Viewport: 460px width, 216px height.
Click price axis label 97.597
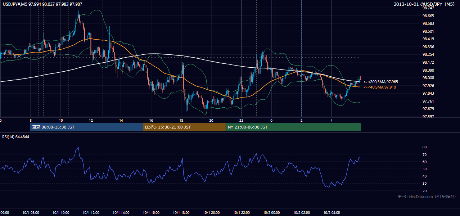tap(428, 117)
